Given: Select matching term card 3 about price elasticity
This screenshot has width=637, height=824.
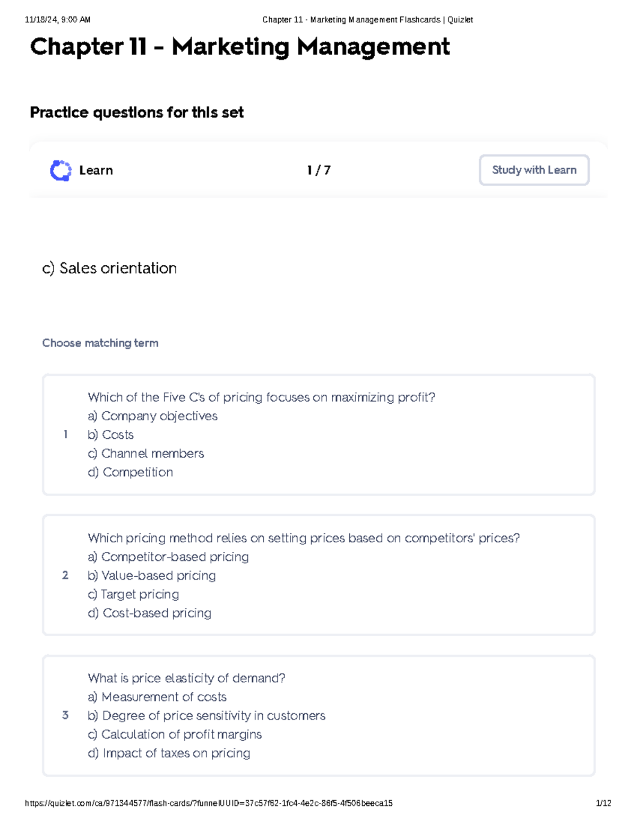Looking at the screenshot, I should (318, 715).
